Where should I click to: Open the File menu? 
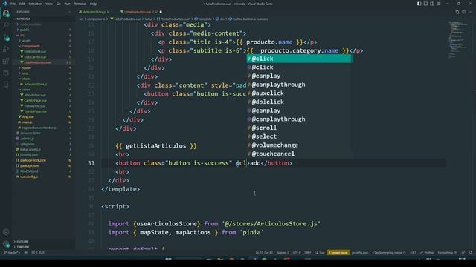click(x=13, y=4)
